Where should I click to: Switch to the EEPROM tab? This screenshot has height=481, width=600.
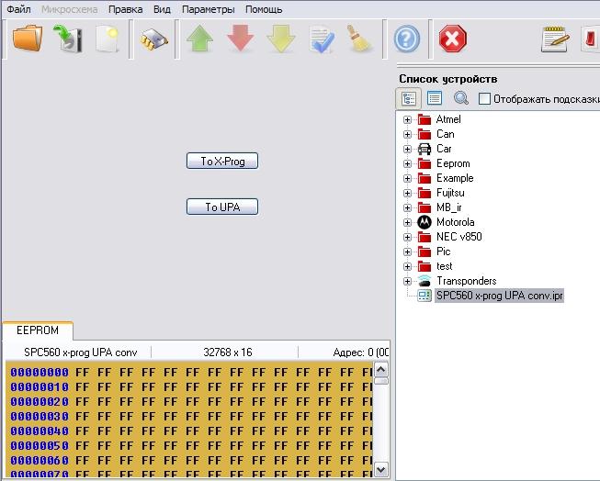38,330
